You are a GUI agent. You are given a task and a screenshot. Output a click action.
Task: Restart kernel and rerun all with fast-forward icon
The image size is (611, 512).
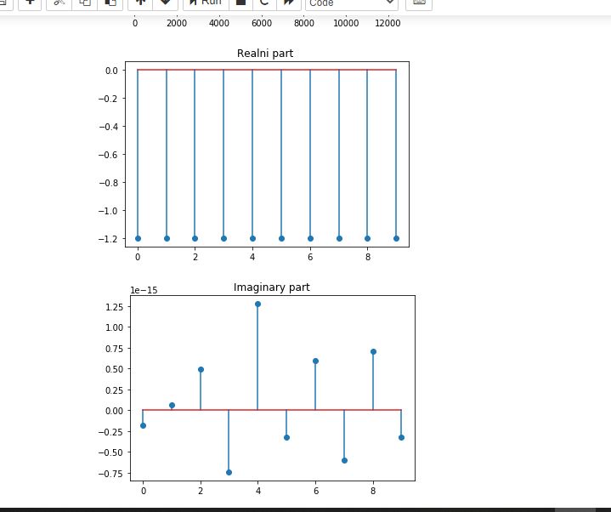pos(289,3)
